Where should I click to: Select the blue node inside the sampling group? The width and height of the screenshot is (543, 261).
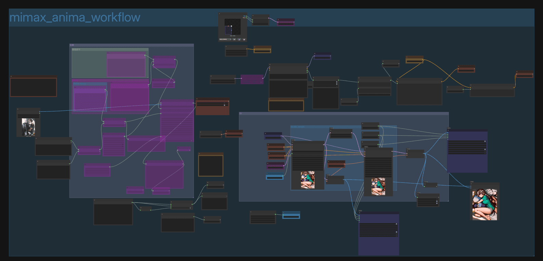click(x=275, y=177)
